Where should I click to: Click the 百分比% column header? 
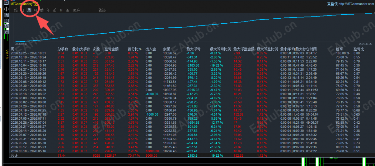tap(134, 49)
